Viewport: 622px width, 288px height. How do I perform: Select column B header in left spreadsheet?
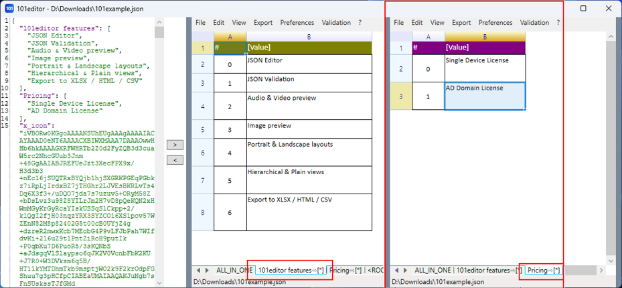(x=309, y=37)
